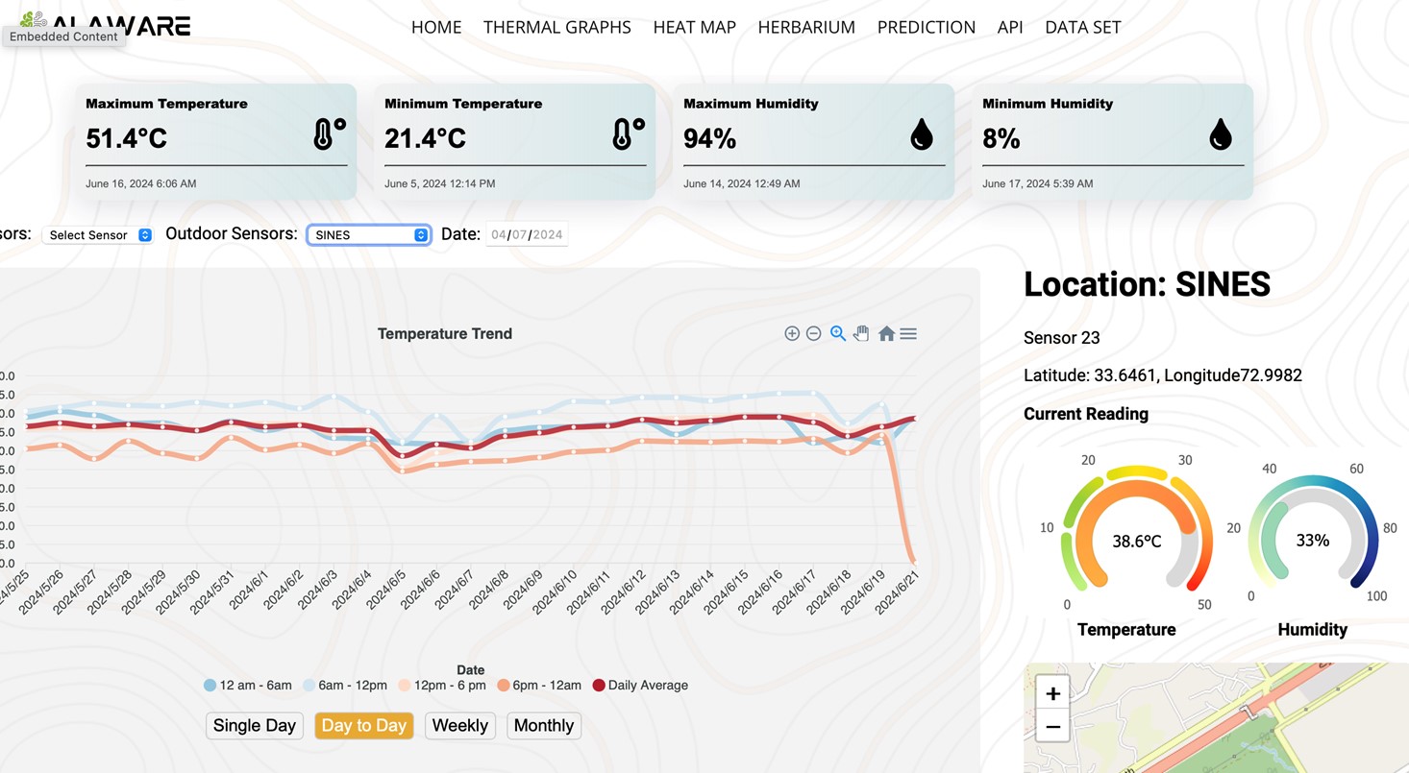
Task: Toggle the 12 am - 6am legend series
Action: [248, 686]
